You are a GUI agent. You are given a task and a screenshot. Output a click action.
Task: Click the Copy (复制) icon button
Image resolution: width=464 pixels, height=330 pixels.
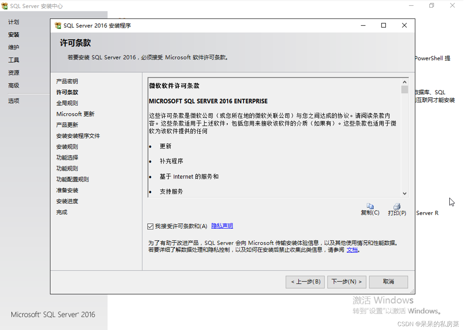[x=370, y=209]
